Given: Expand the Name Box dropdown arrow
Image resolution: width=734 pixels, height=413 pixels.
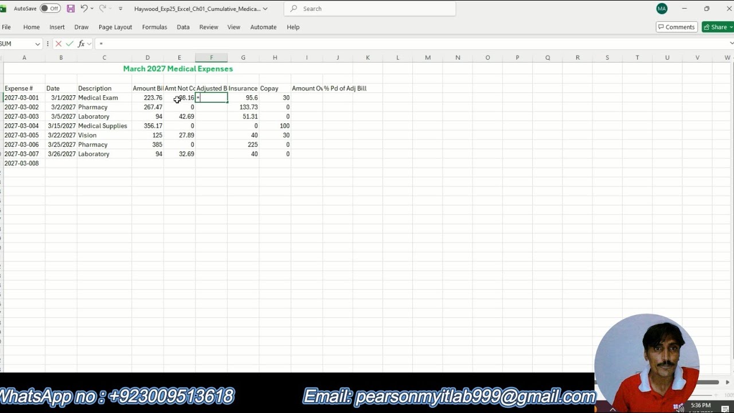Looking at the screenshot, I should 38,44.
